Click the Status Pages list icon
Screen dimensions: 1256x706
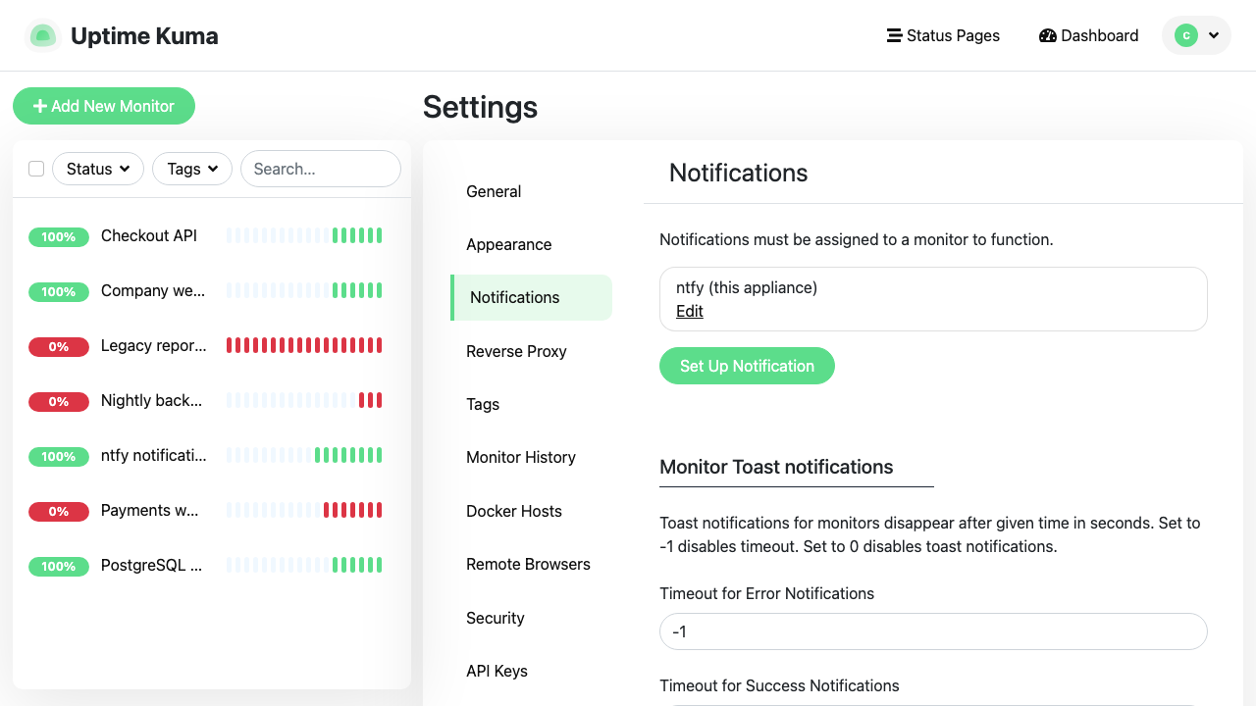pyautogui.click(x=894, y=35)
